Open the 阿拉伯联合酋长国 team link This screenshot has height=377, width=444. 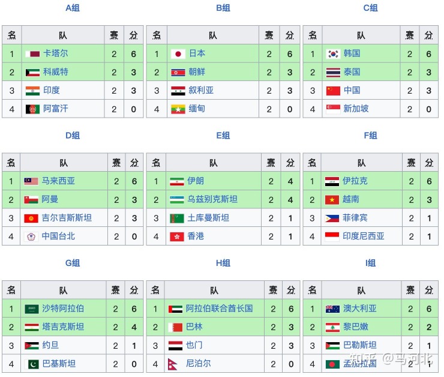219,309
